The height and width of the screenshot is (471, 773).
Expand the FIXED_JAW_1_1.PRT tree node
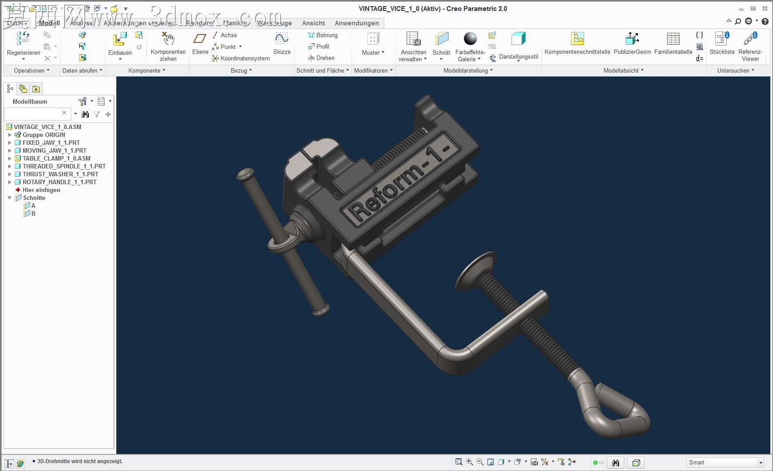point(10,143)
